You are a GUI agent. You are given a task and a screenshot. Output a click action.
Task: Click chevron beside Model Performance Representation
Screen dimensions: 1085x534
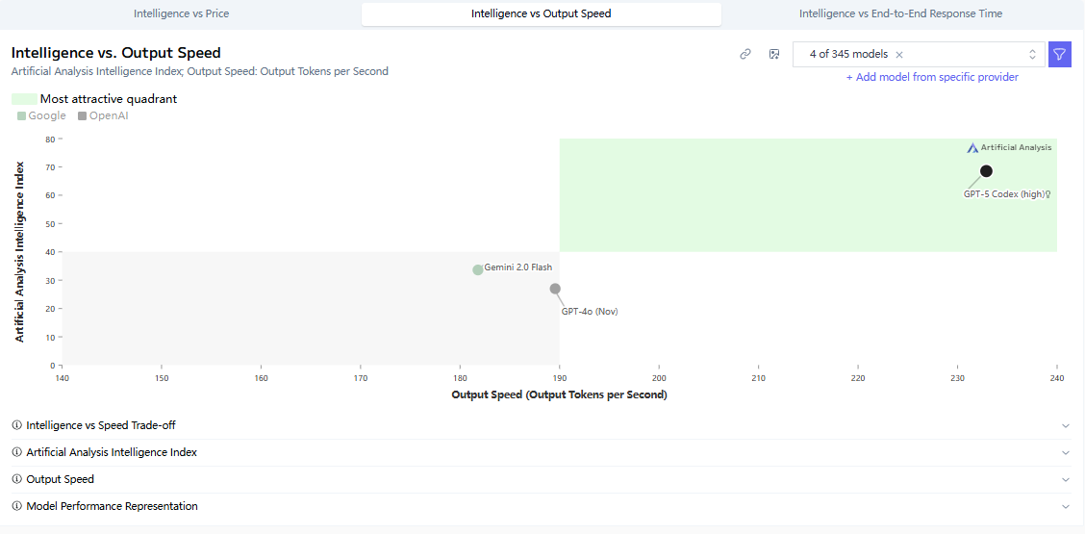click(1066, 507)
